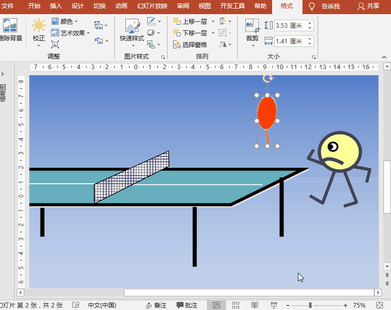Click the Reset Picture icon

[x=99, y=40]
